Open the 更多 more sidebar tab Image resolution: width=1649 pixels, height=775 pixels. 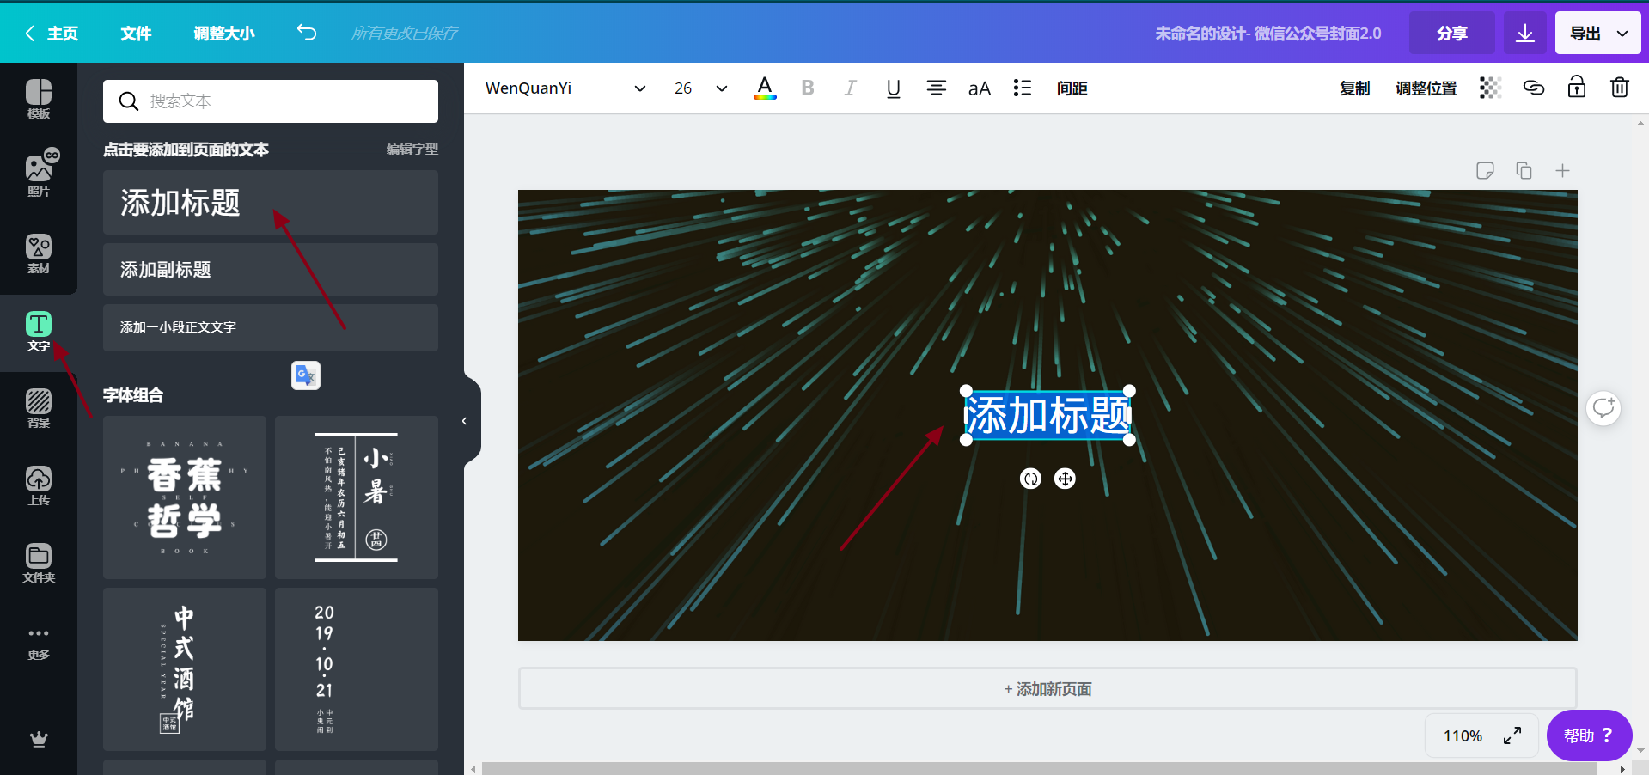(x=39, y=643)
